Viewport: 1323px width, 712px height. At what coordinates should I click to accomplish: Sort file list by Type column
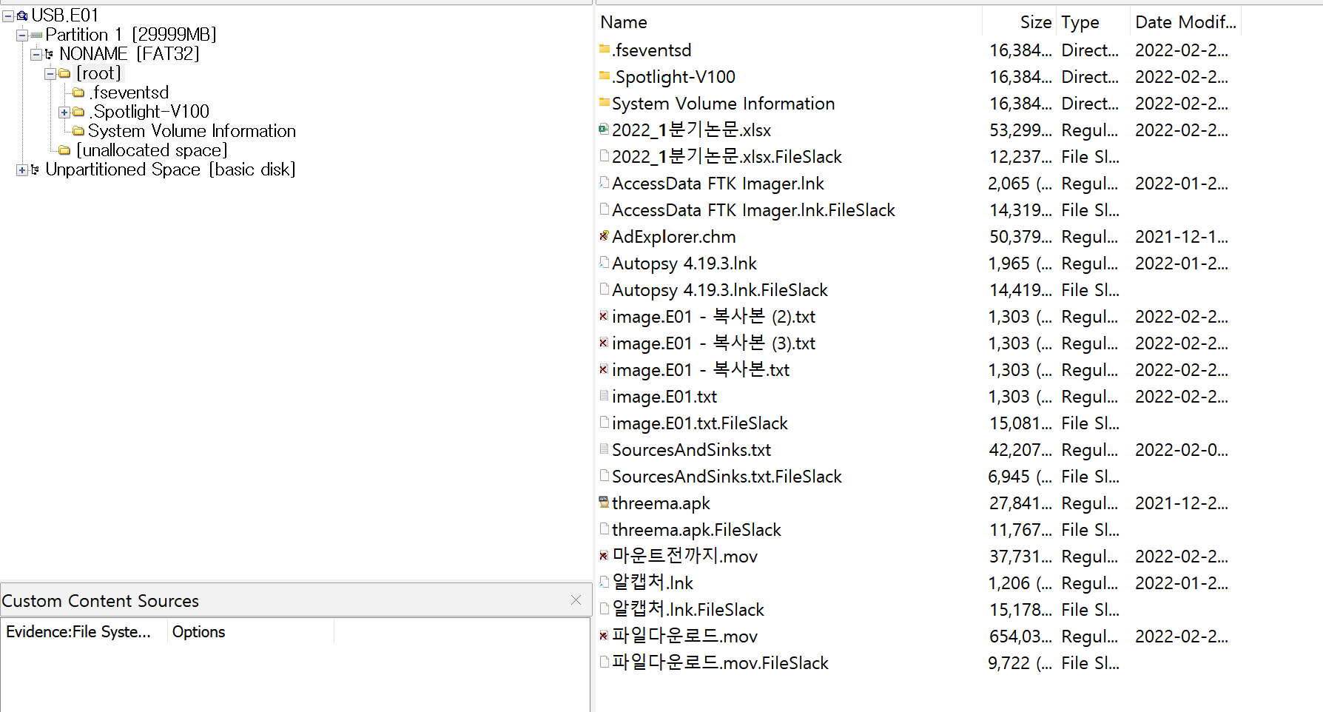(1094, 22)
